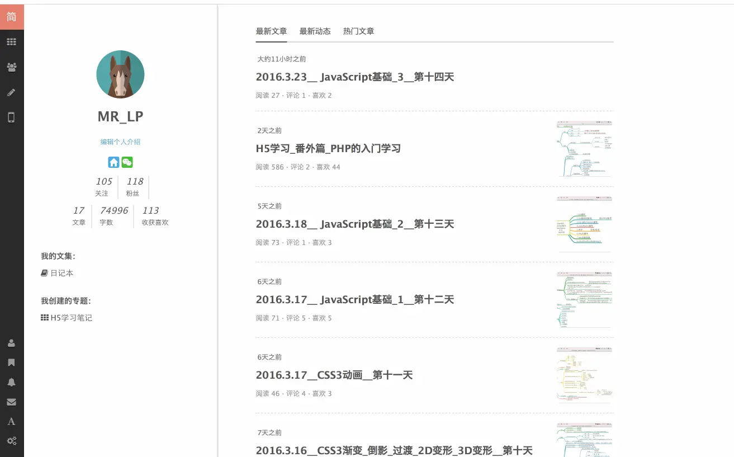The image size is (734, 457).
Task: Open article JavaScript基础_1 第十二天
Action: (354, 300)
